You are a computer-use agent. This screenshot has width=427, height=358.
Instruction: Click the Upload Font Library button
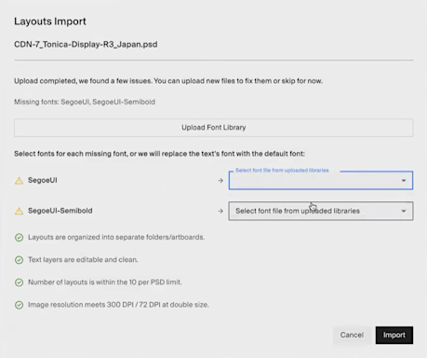point(213,128)
